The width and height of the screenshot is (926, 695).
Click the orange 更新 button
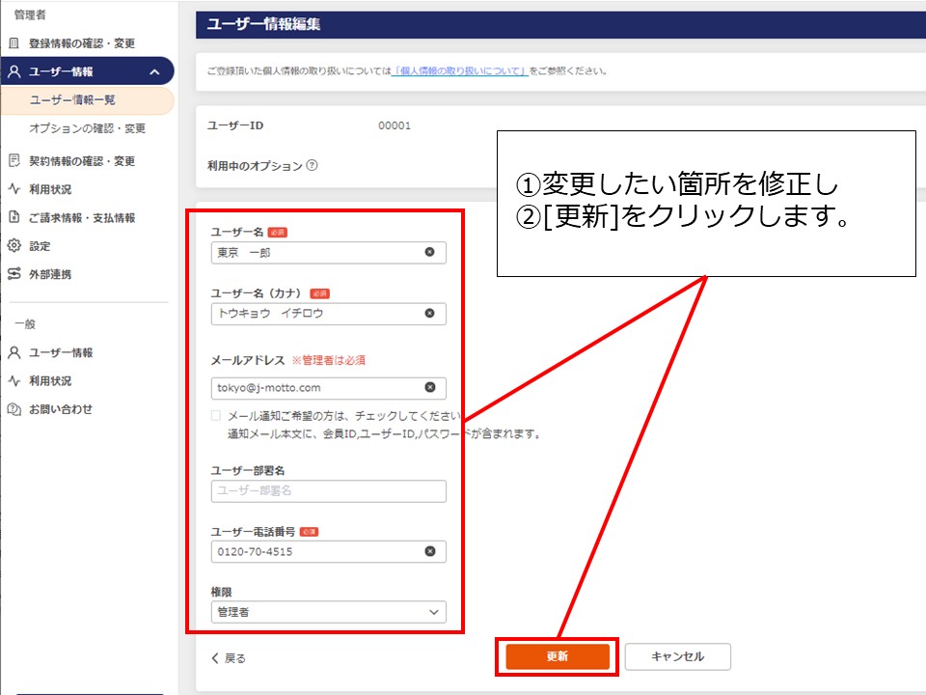tap(558, 656)
